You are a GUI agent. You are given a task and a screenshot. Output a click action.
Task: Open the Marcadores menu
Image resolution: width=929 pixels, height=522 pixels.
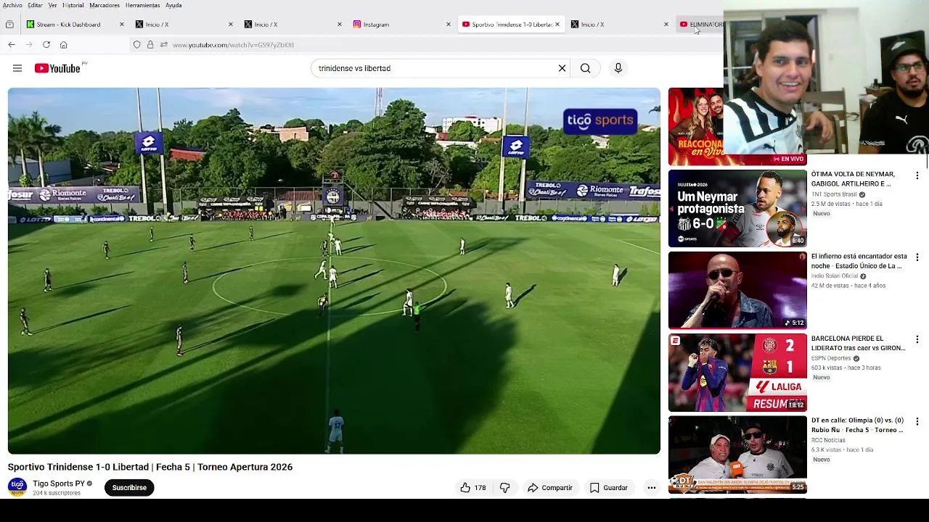[105, 5]
